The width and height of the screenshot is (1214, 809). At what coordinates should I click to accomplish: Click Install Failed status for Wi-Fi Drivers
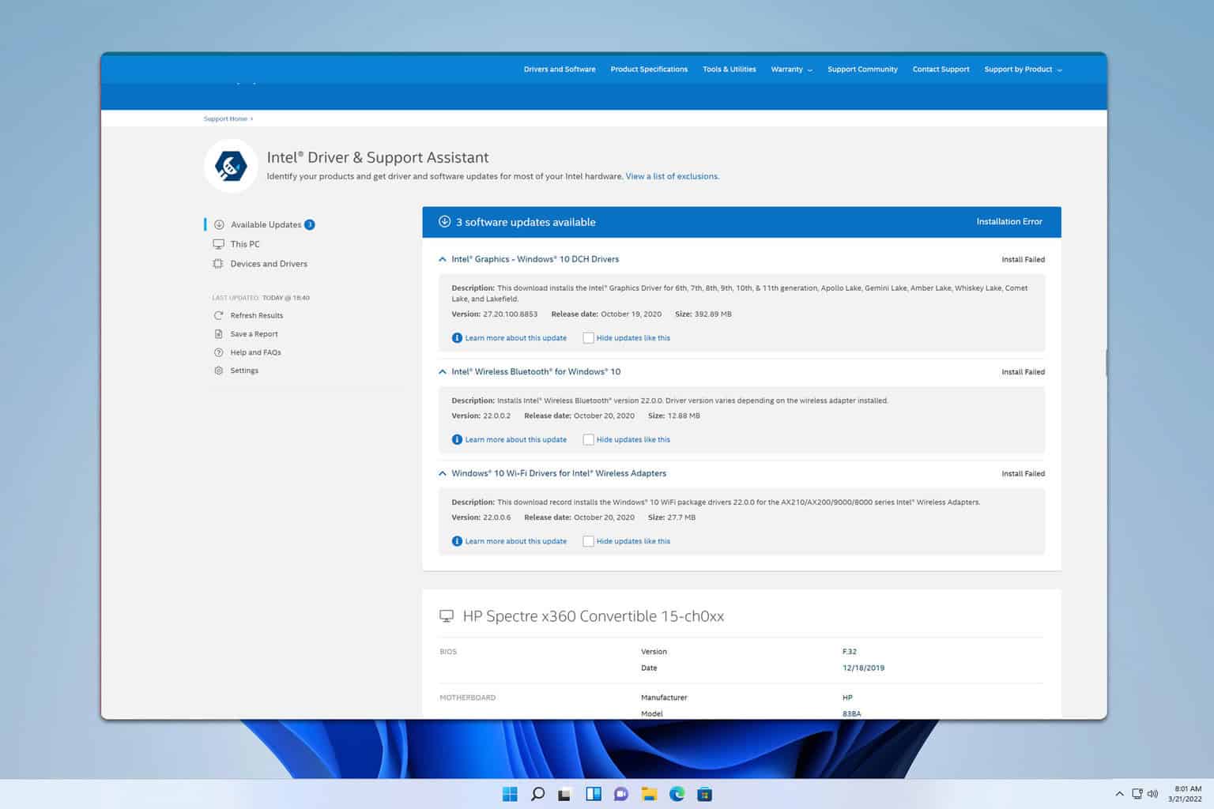tap(1023, 473)
